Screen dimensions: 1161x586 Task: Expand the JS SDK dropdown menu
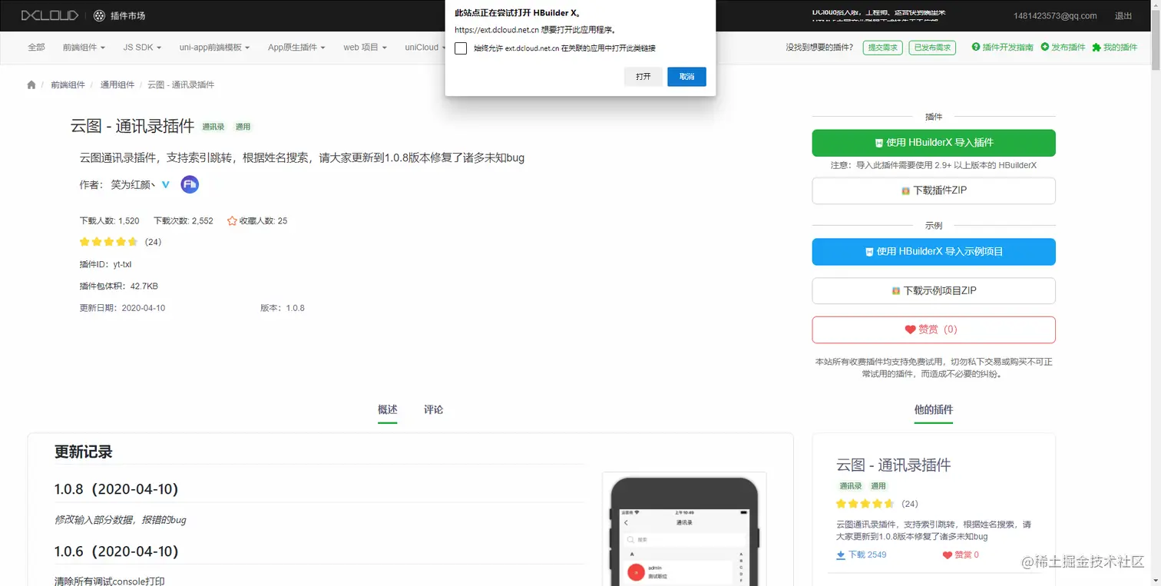[x=143, y=48]
